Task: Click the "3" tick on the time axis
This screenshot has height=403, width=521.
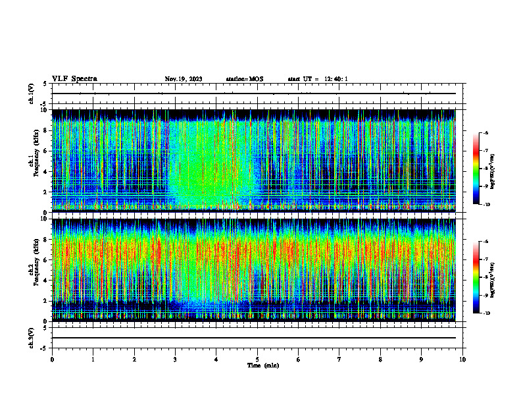Action: point(175,360)
